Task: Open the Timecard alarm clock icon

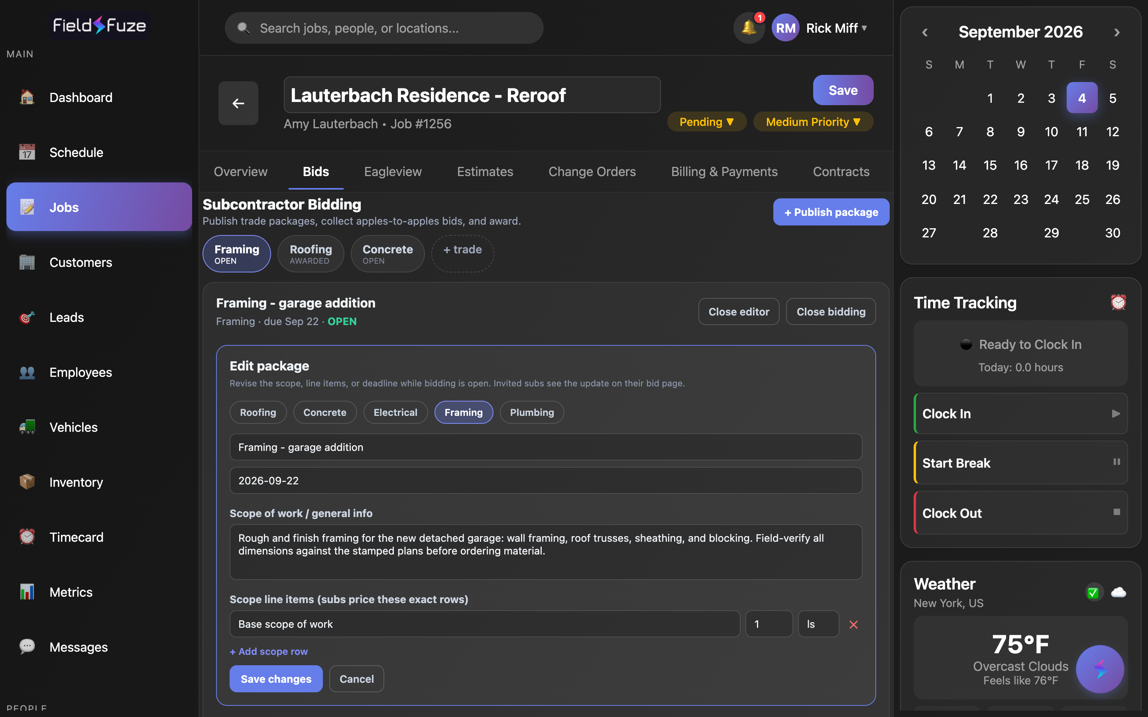Action: tap(27, 537)
